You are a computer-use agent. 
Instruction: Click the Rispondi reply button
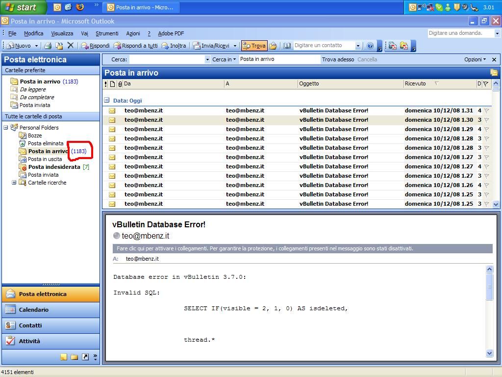coord(95,46)
